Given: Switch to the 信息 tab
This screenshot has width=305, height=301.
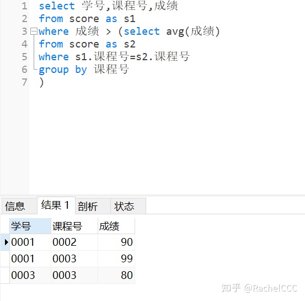Looking at the screenshot, I should [x=19, y=206].
